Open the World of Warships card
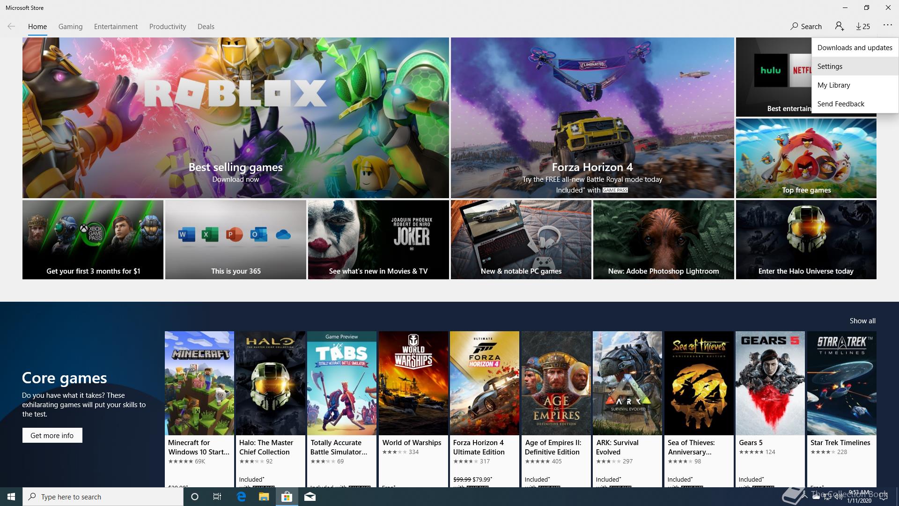Viewport: 899px width, 506px height. [413, 409]
